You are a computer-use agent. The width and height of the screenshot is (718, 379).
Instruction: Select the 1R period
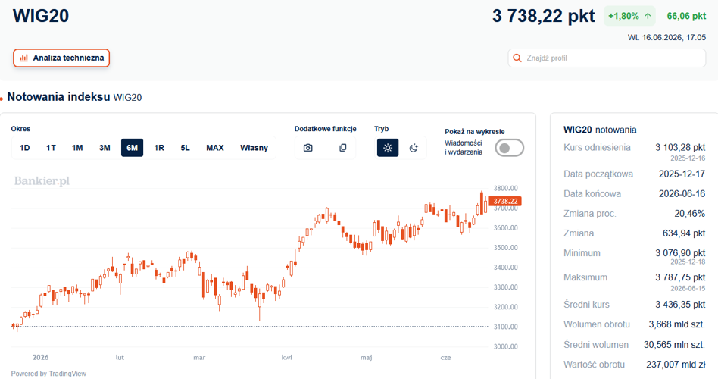(159, 148)
